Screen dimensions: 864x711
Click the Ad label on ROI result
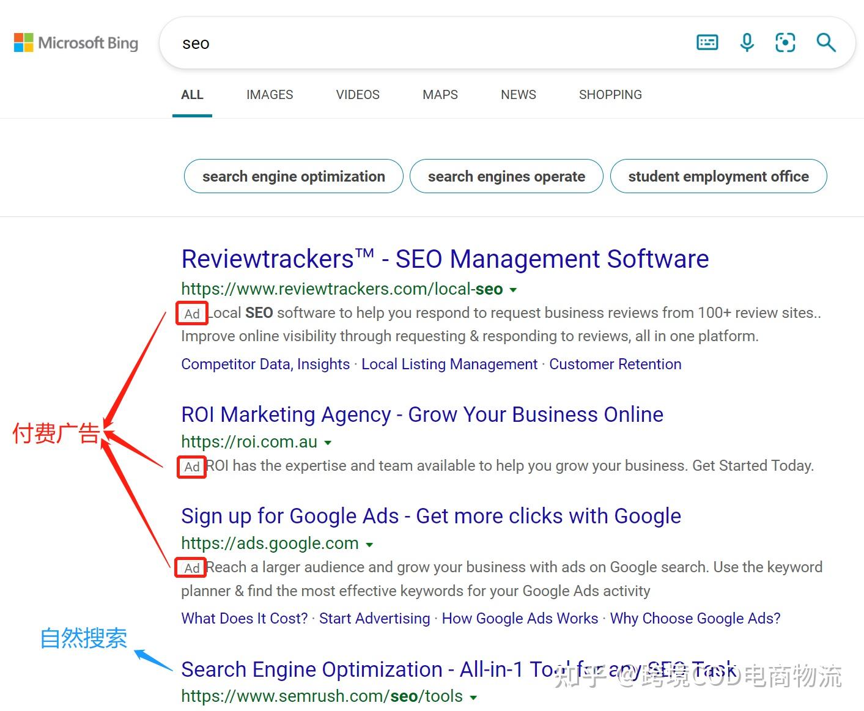point(192,467)
